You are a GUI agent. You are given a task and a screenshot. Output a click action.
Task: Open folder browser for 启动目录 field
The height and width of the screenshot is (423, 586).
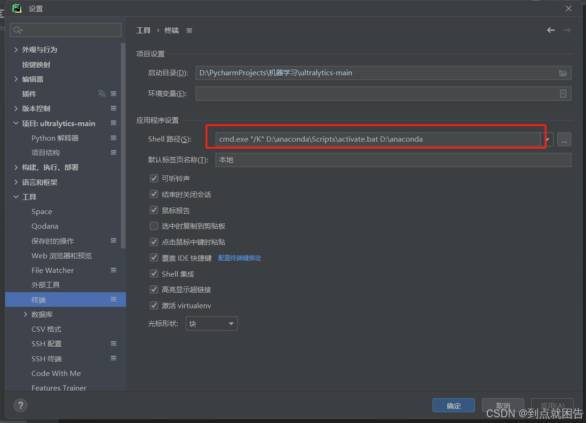click(562, 73)
